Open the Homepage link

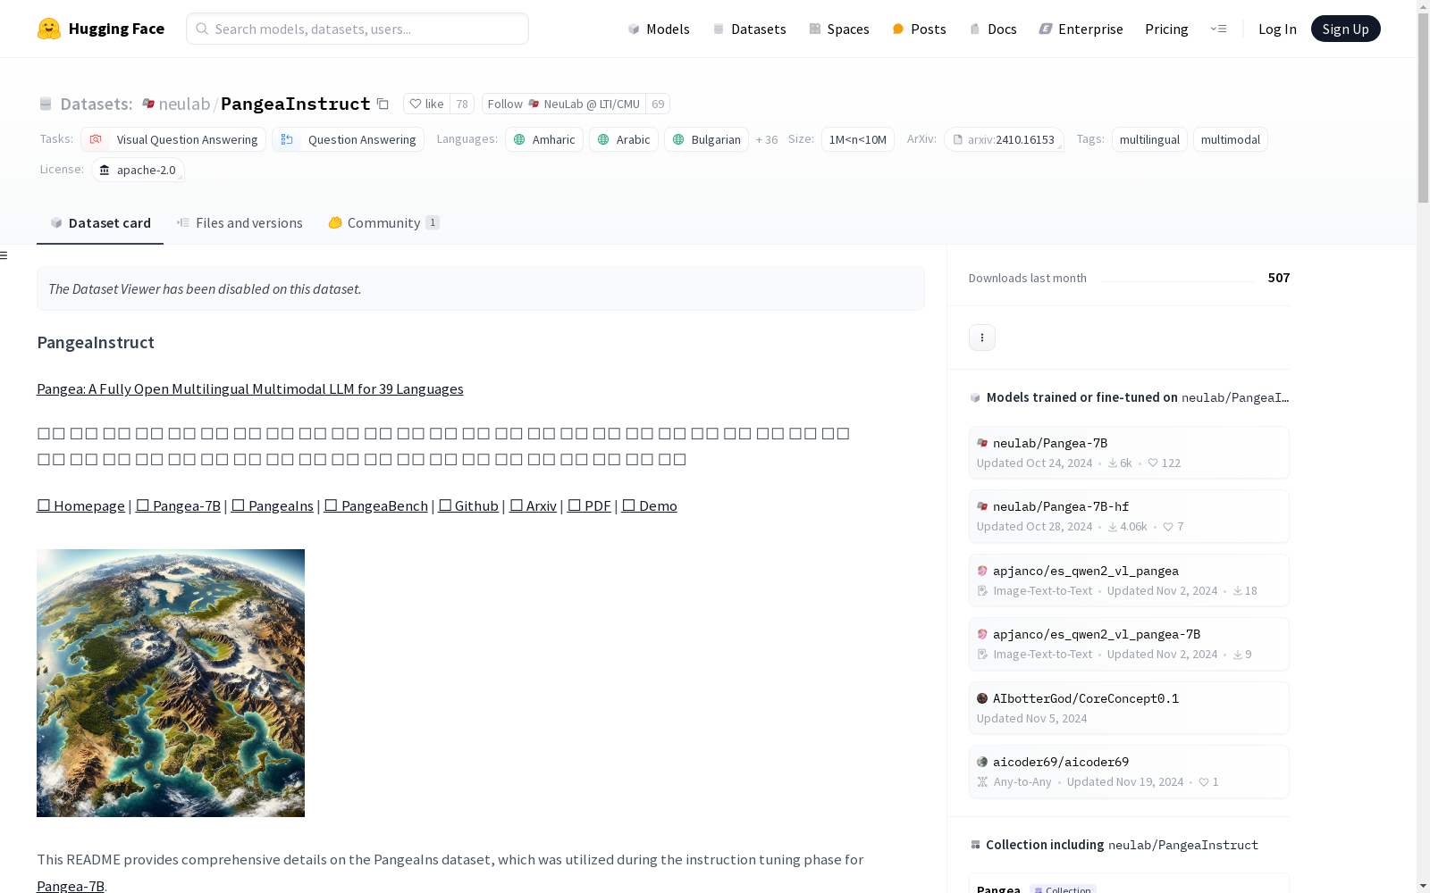coord(80,505)
